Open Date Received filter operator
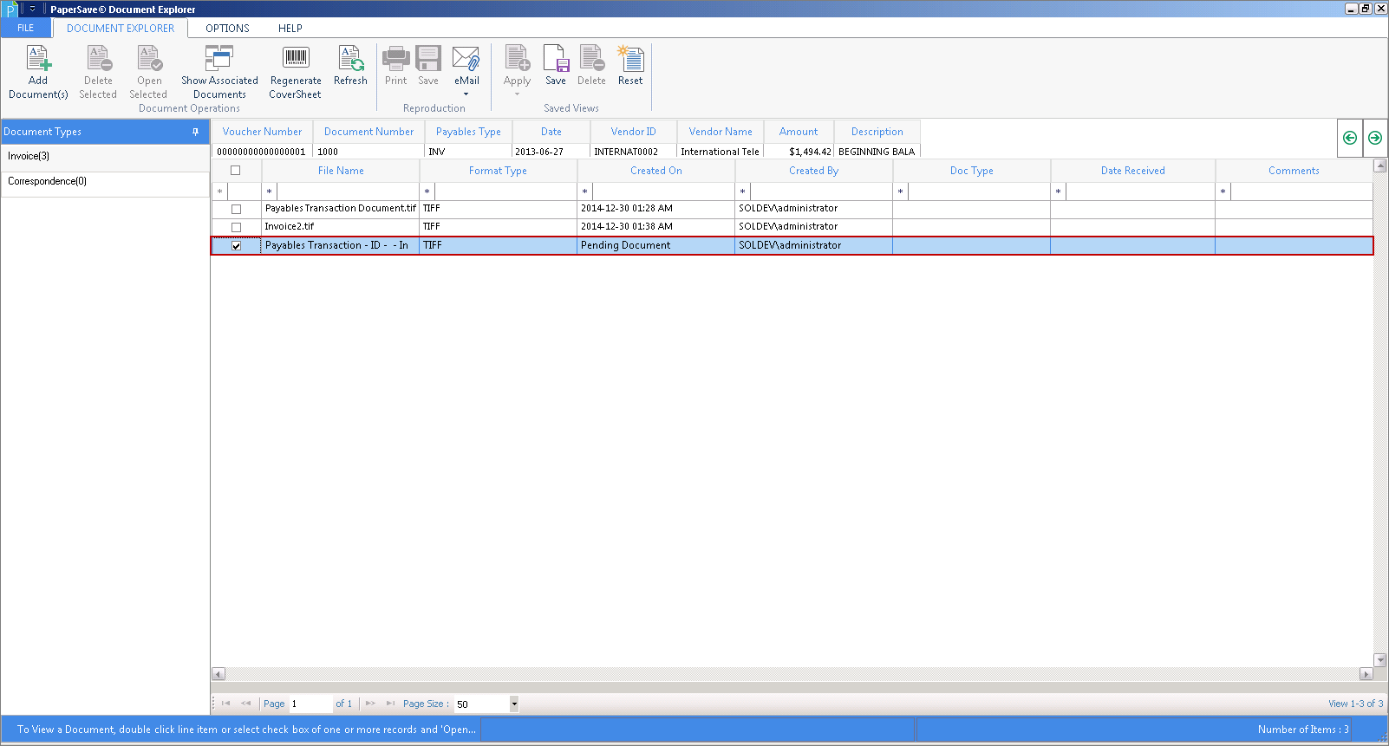This screenshot has width=1389, height=746. pyautogui.click(x=1059, y=191)
